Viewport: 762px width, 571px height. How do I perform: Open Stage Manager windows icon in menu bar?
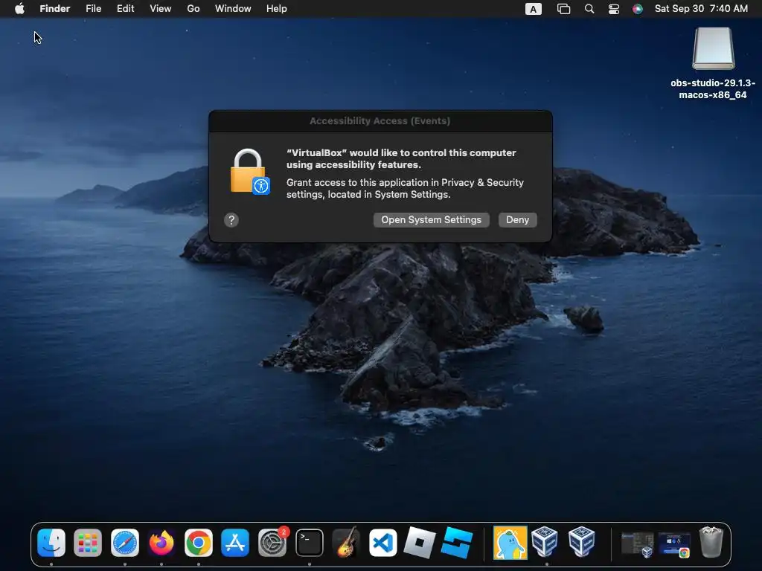coord(564,9)
